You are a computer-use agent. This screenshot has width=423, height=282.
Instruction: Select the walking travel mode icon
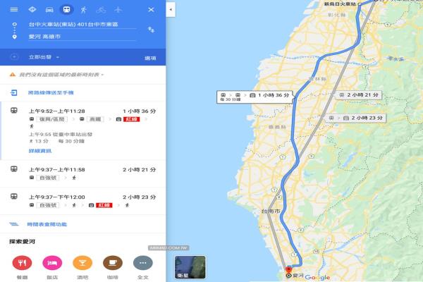tap(84, 10)
